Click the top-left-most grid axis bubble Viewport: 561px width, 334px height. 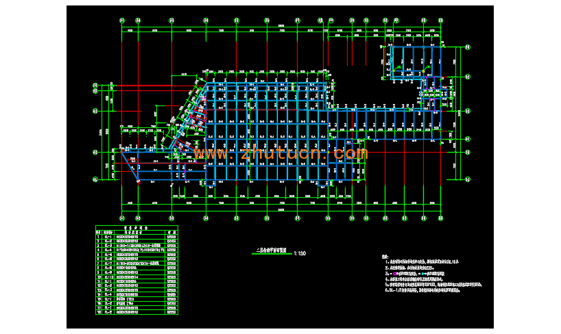tap(122, 21)
